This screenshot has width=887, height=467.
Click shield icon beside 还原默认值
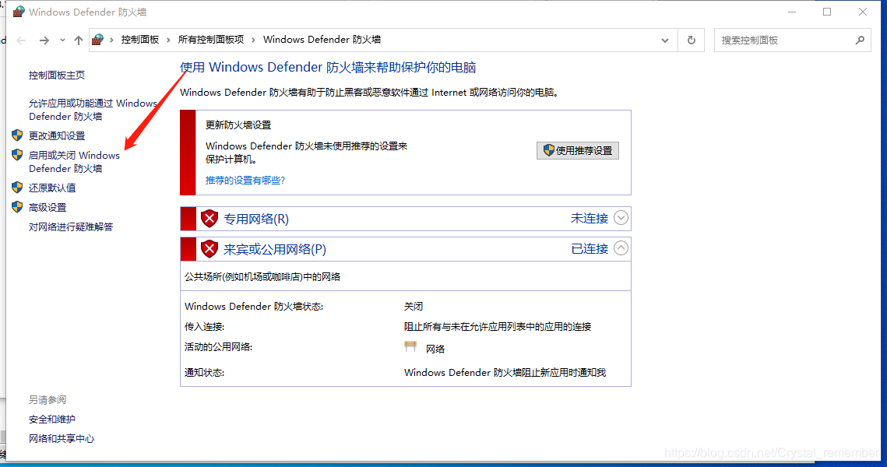(x=17, y=187)
